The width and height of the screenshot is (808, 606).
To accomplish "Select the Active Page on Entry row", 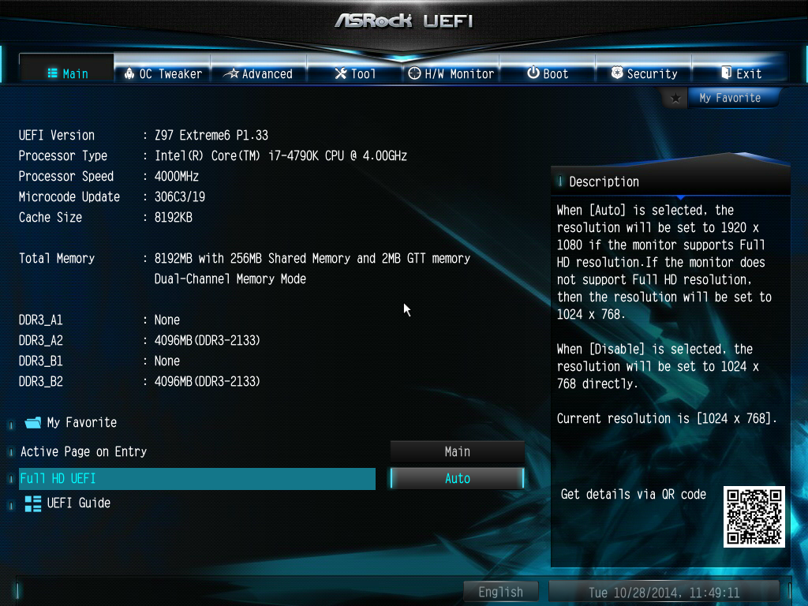I will pyautogui.click(x=196, y=452).
